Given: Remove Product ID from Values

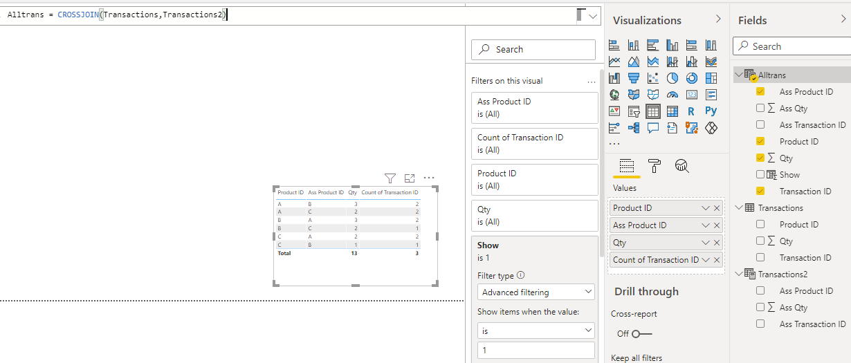Looking at the screenshot, I should tap(717, 207).
